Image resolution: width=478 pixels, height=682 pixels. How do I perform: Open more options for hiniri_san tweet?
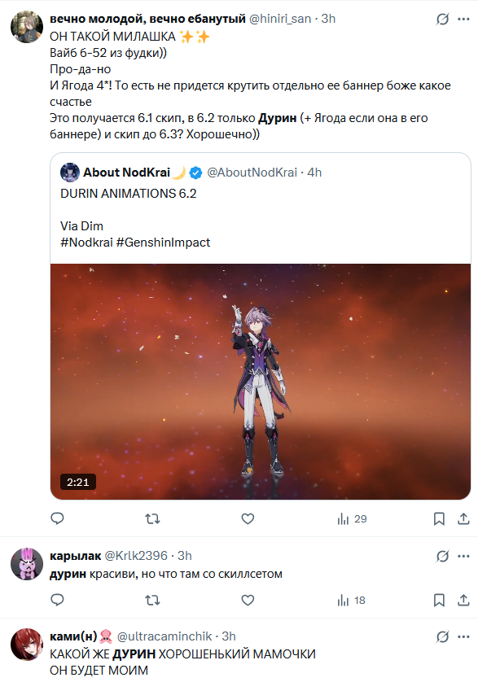463,20
